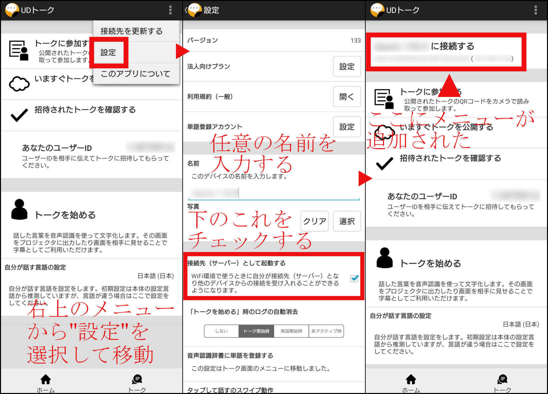Tap トークを始める heading in left screen
This screenshot has width=548, height=394.
pyautogui.click(x=65, y=215)
